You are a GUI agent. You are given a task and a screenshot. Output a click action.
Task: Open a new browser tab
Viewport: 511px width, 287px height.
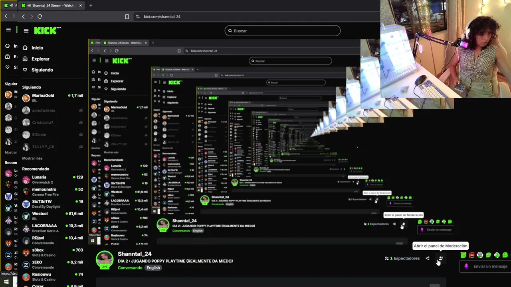click(x=91, y=6)
